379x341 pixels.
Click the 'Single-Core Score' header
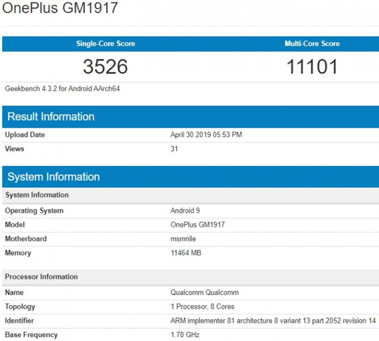click(106, 43)
